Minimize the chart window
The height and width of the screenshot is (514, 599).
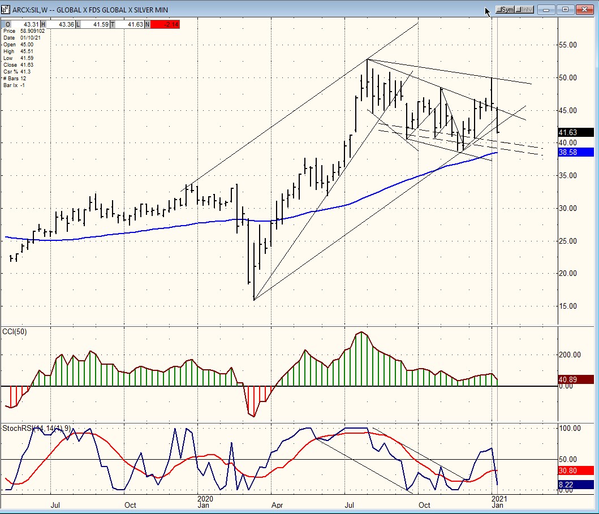[546, 10]
